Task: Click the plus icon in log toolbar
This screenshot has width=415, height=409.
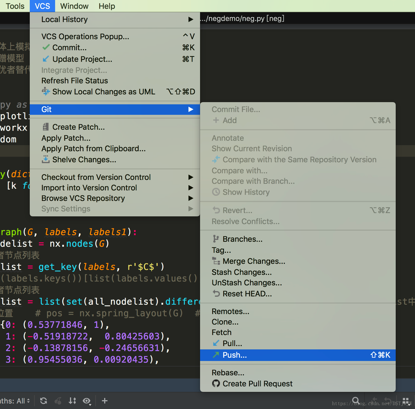Action: click(105, 401)
